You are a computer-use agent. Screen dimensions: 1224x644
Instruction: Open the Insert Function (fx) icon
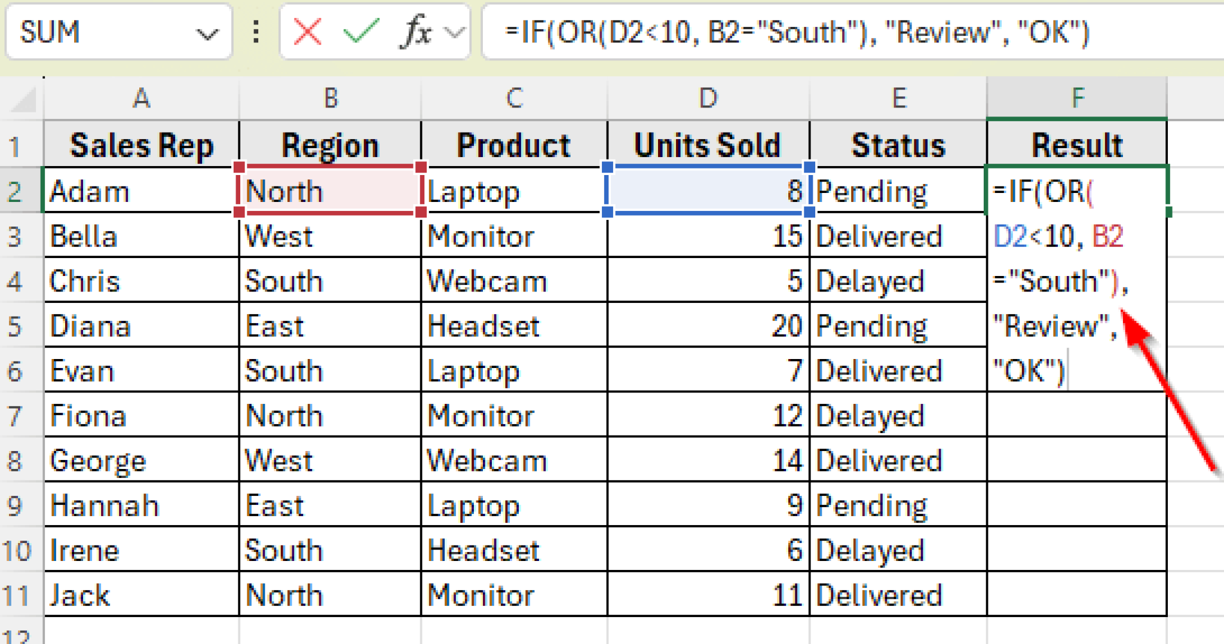(x=417, y=33)
